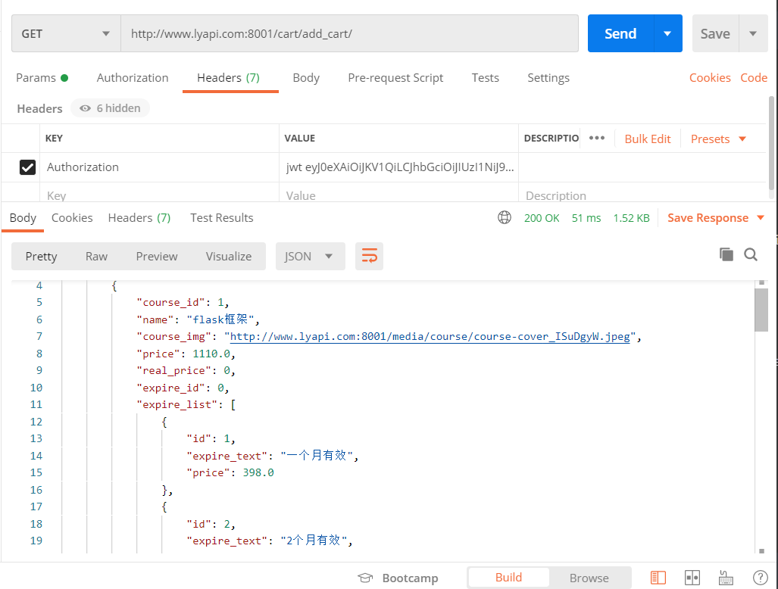Viewport: 778px width, 589px height.
Task: Open the Test Results tab
Action: pos(222,217)
